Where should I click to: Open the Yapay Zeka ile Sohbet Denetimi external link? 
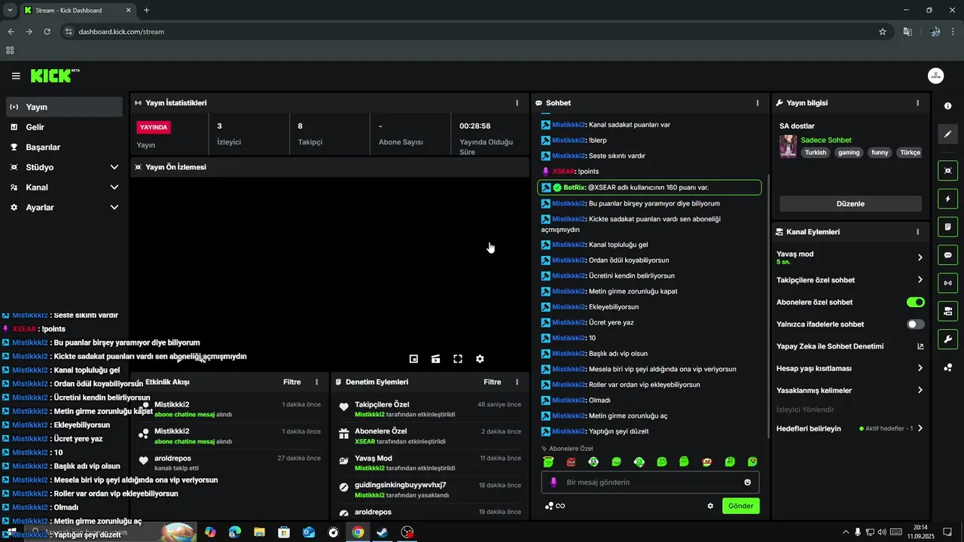tap(920, 346)
